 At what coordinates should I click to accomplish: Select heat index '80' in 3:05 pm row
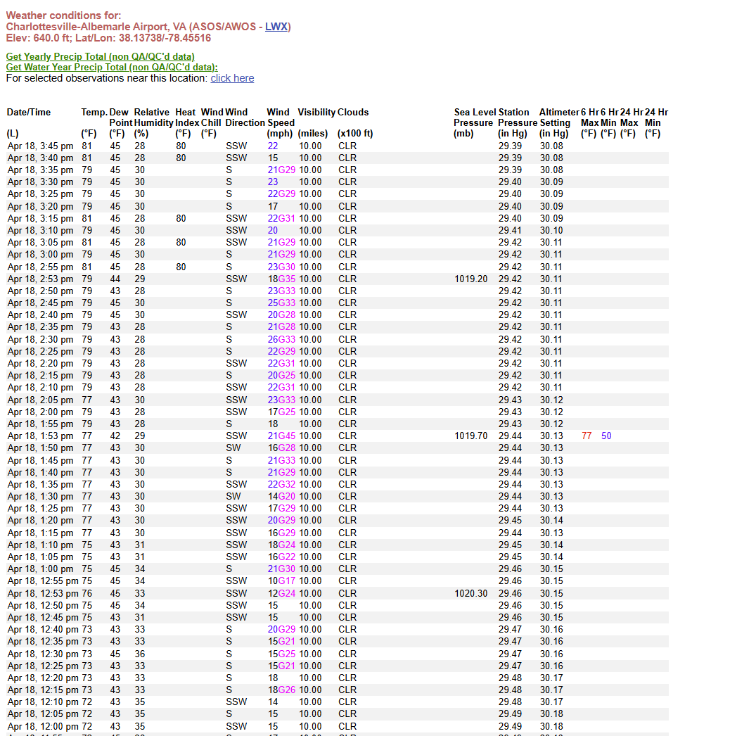click(181, 243)
